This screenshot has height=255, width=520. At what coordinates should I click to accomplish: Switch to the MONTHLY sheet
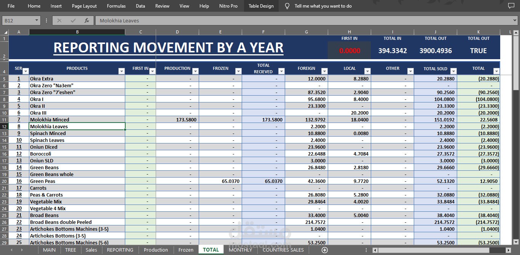(240, 250)
